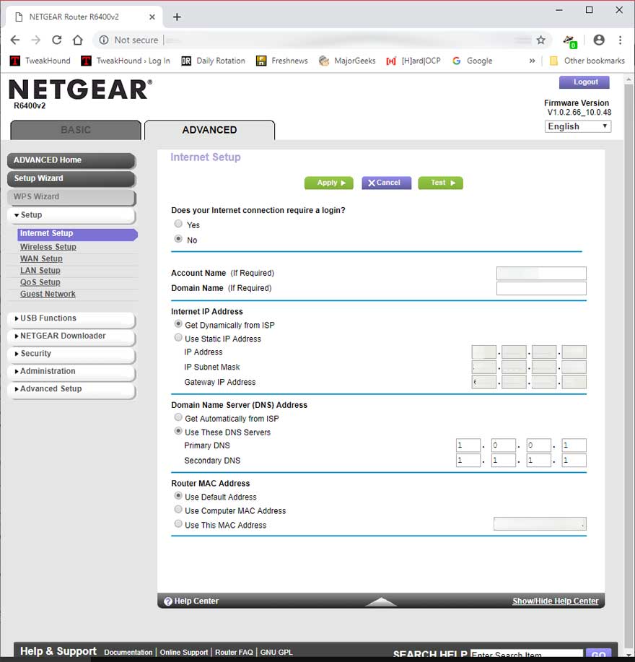Screen dimensions: 635x662
Task: Test the Internet connection
Action: 440,183
